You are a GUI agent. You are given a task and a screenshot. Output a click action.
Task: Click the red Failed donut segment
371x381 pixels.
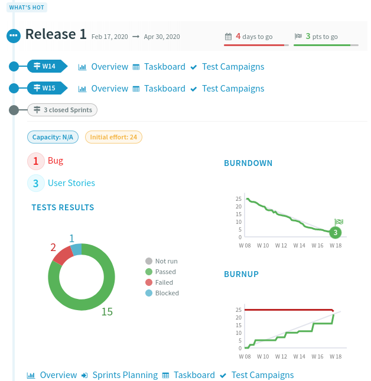63,256
